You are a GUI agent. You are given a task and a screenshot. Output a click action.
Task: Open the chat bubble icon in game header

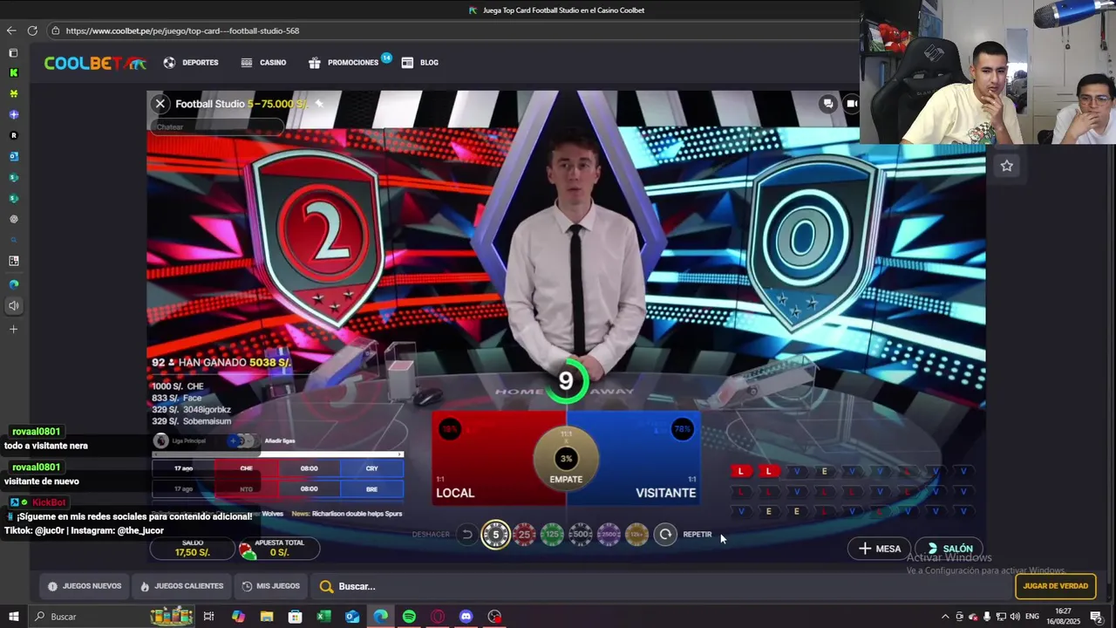pyautogui.click(x=828, y=104)
